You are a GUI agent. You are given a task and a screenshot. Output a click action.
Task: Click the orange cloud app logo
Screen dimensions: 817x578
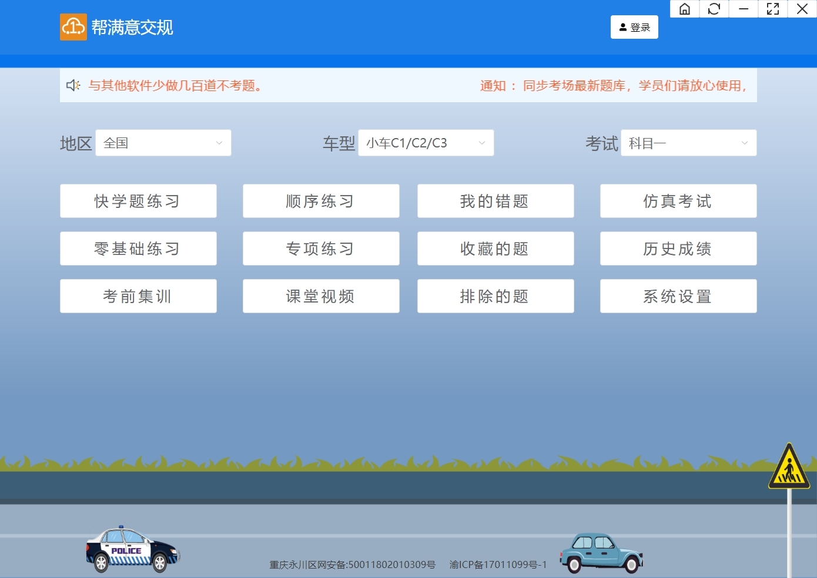[73, 27]
